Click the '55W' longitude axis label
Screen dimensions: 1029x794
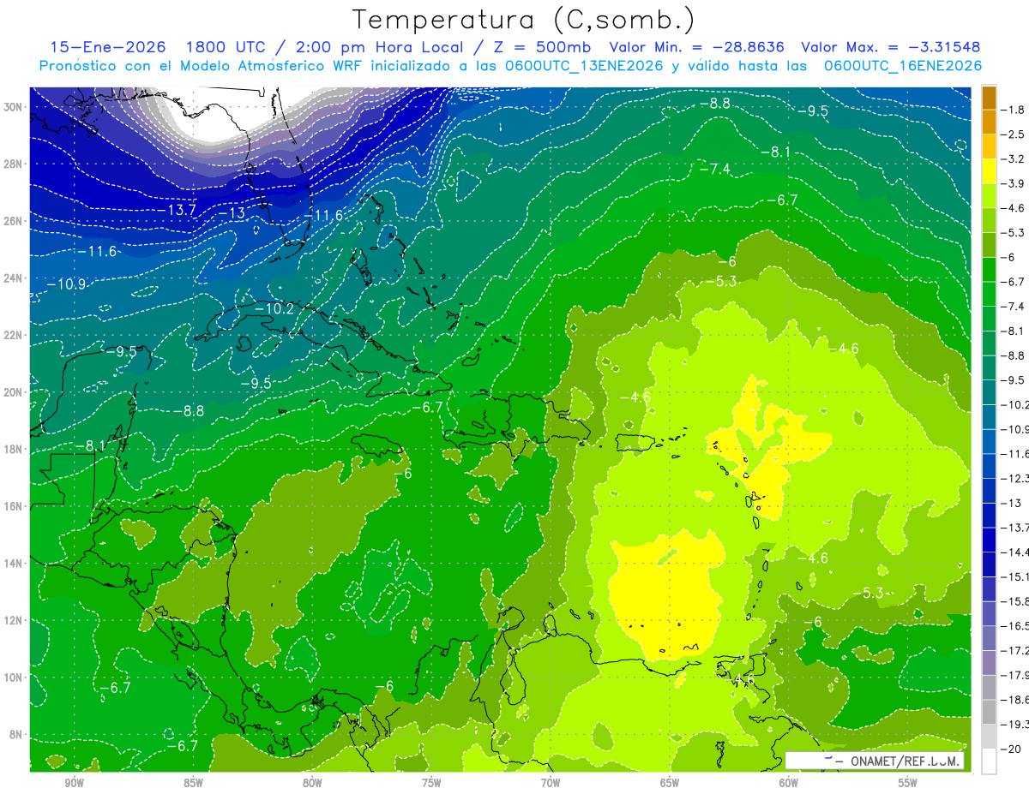pyautogui.click(x=908, y=783)
